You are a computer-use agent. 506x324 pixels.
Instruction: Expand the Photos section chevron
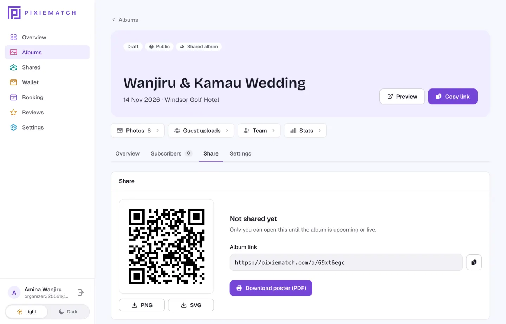click(158, 131)
